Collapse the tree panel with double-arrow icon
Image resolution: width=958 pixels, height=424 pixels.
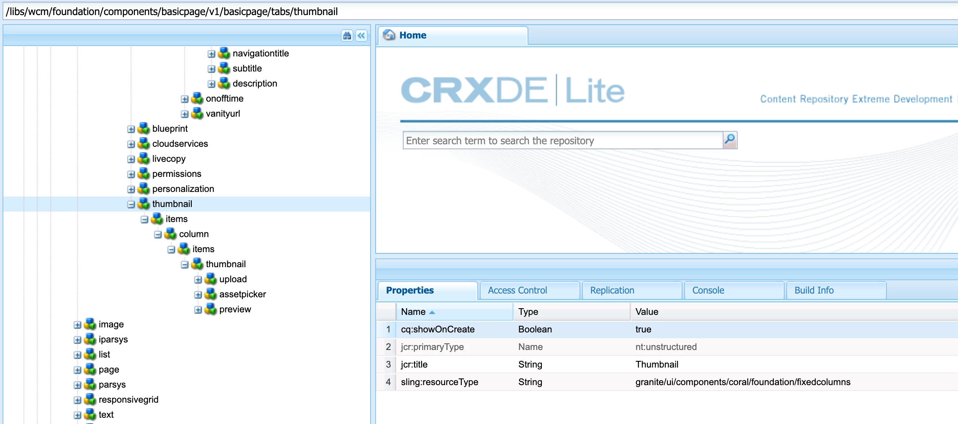[x=361, y=36]
